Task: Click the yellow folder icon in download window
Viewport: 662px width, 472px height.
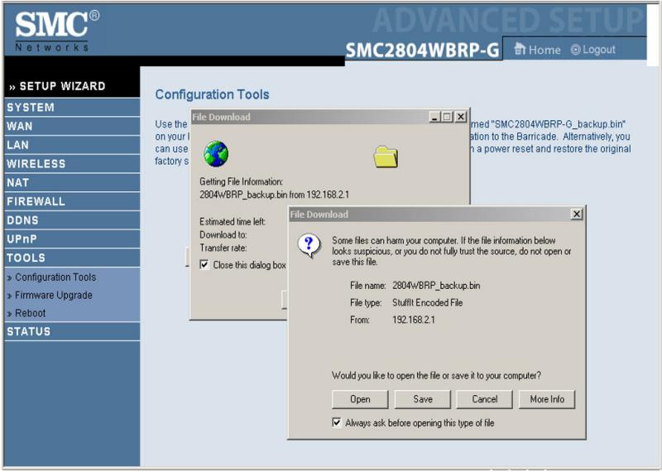Action: 386,157
